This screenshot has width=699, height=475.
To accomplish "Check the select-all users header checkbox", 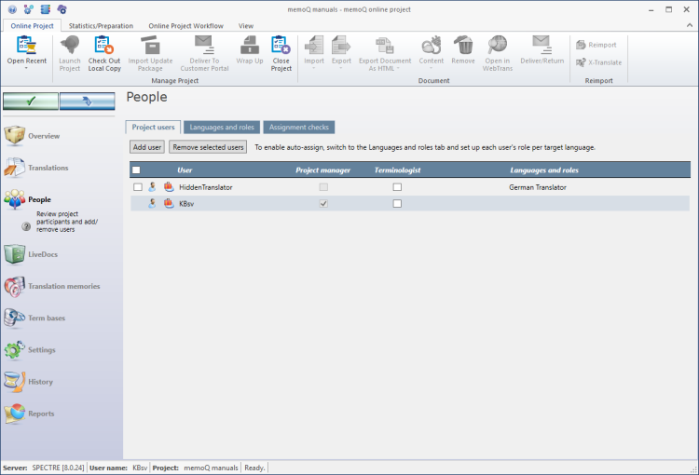I will pyautogui.click(x=137, y=170).
